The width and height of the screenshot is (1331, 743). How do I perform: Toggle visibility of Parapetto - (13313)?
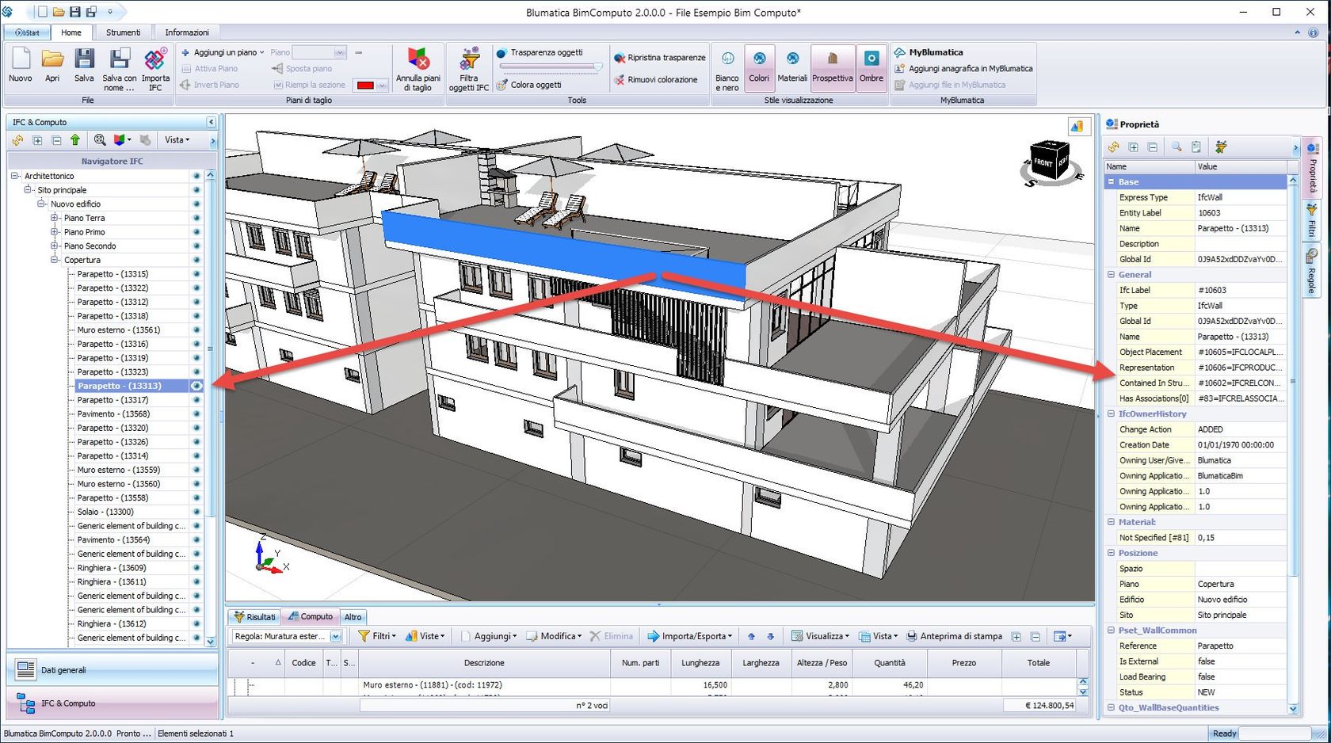click(196, 386)
